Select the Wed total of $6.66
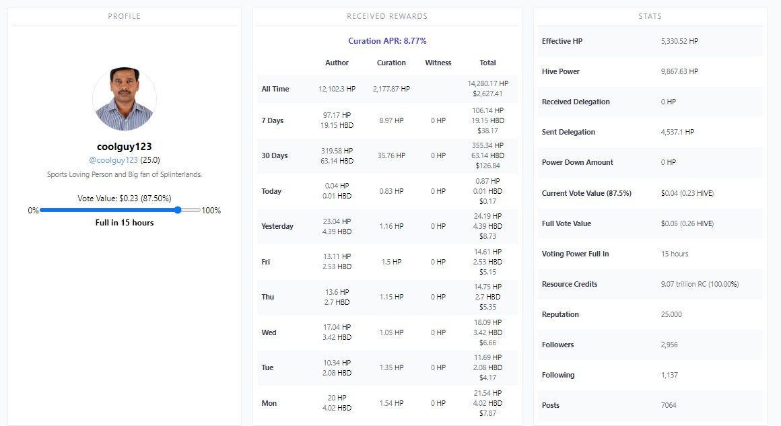This screenshot has width=781, height=426. click(487, 343)
